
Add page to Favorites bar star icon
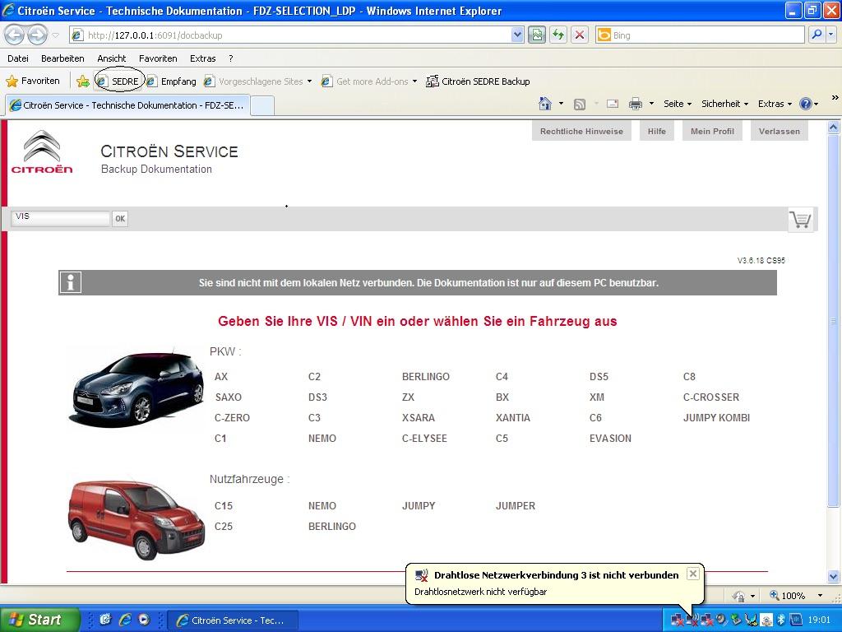click(x=83, y=81)
